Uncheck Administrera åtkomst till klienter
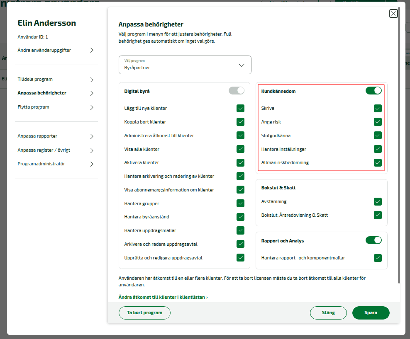The height and width of the screenshot is (339, 410). tap(240, 136)
